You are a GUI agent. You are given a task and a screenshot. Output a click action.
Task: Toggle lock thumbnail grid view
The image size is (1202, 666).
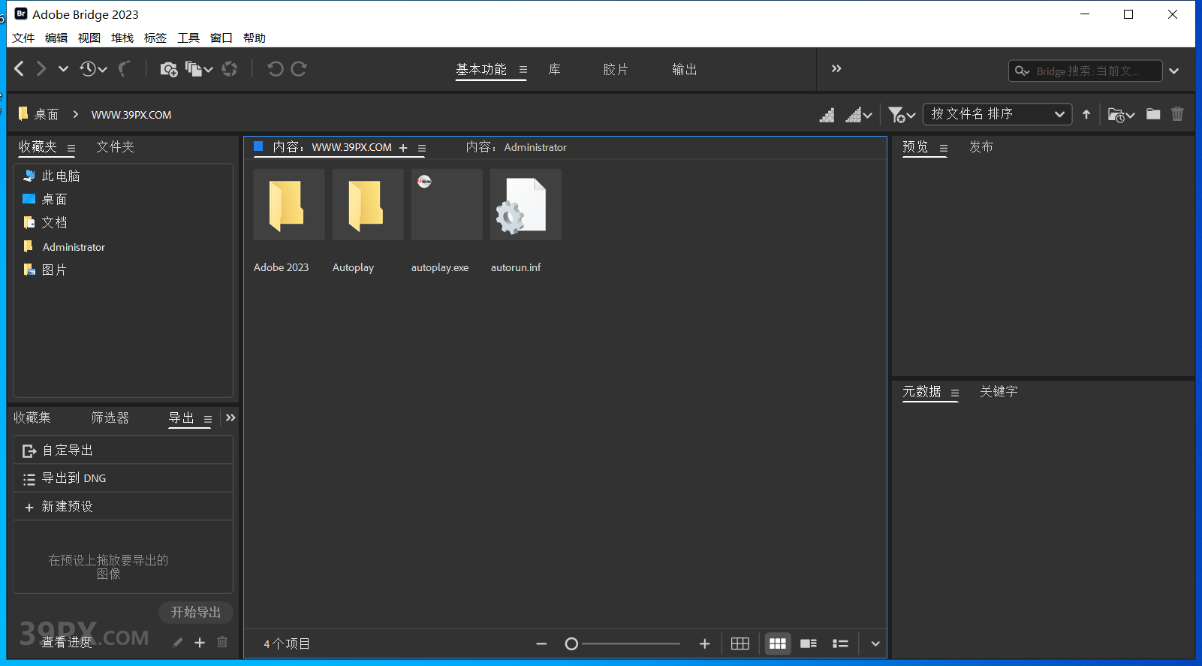point(740,643)
